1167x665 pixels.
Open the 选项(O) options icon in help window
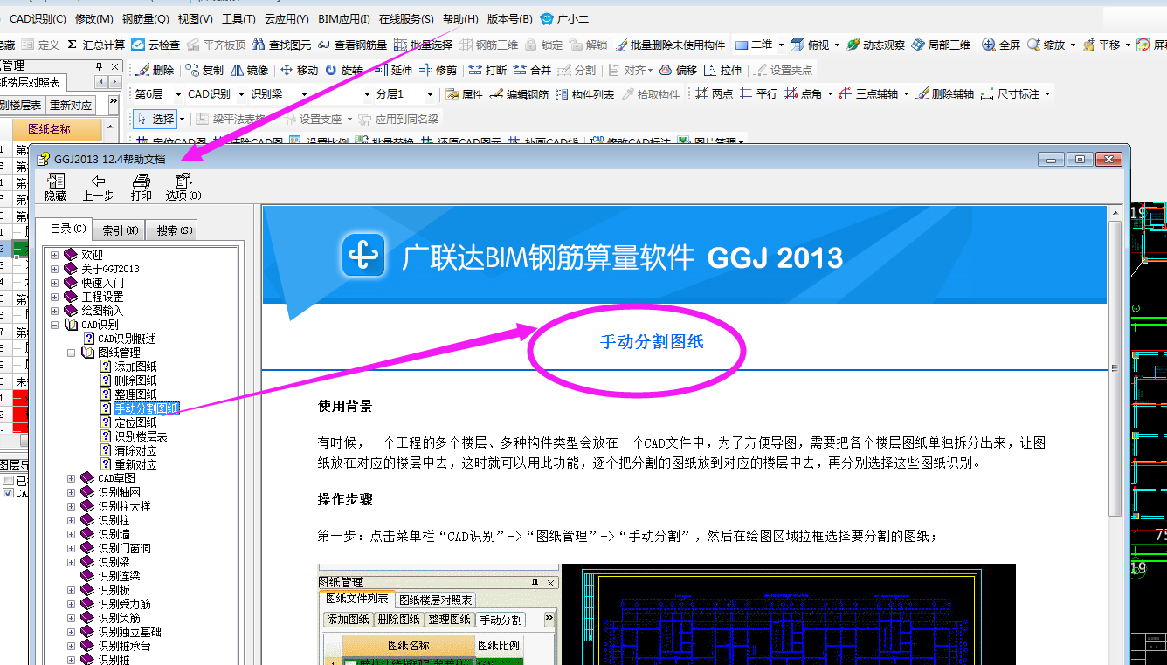[x=183, y=182]
